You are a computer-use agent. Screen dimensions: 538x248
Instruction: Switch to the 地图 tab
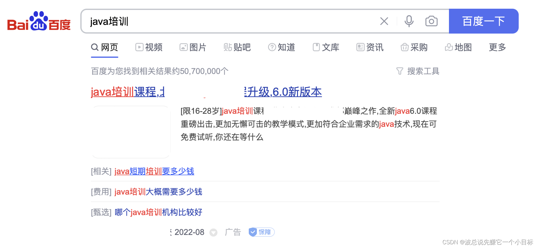coord(458,47)
